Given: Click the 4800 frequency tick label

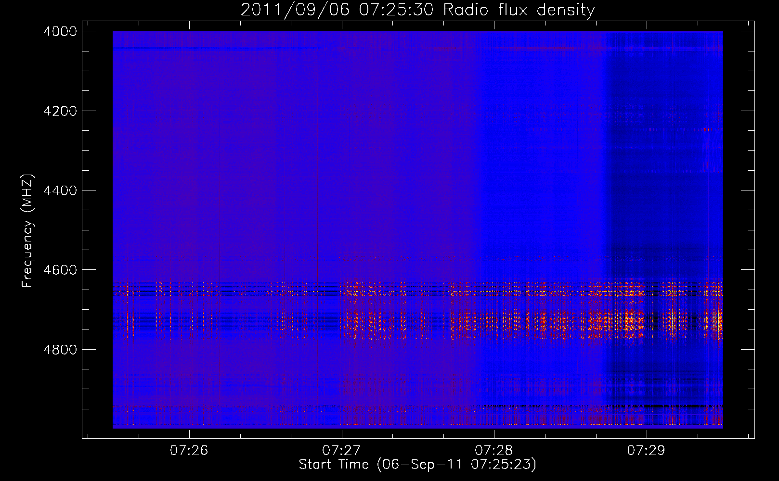Looking at the screenshot, I should click(60, 350).
